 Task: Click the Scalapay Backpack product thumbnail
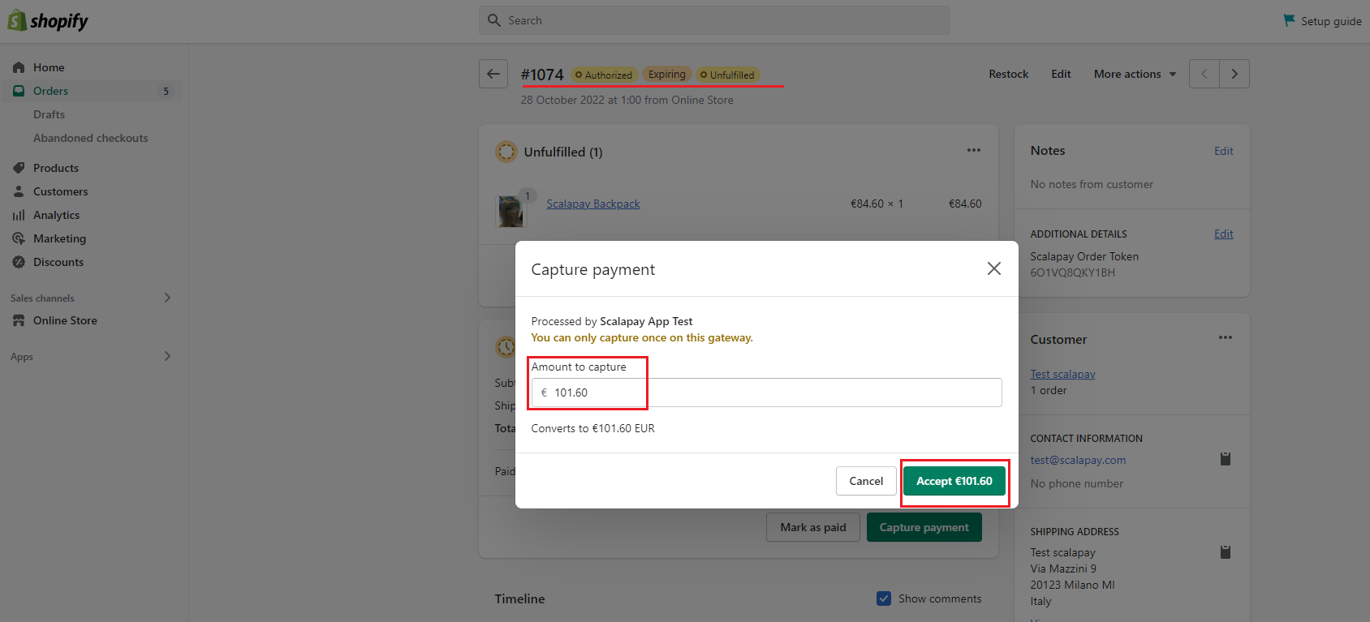tap(511, 211)
